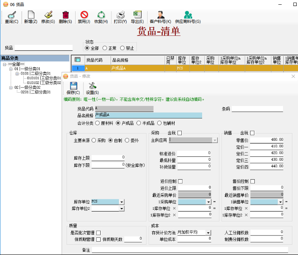Click the 打印 printer icon
The width and height of the screenshot is (298, 255).
120,16
